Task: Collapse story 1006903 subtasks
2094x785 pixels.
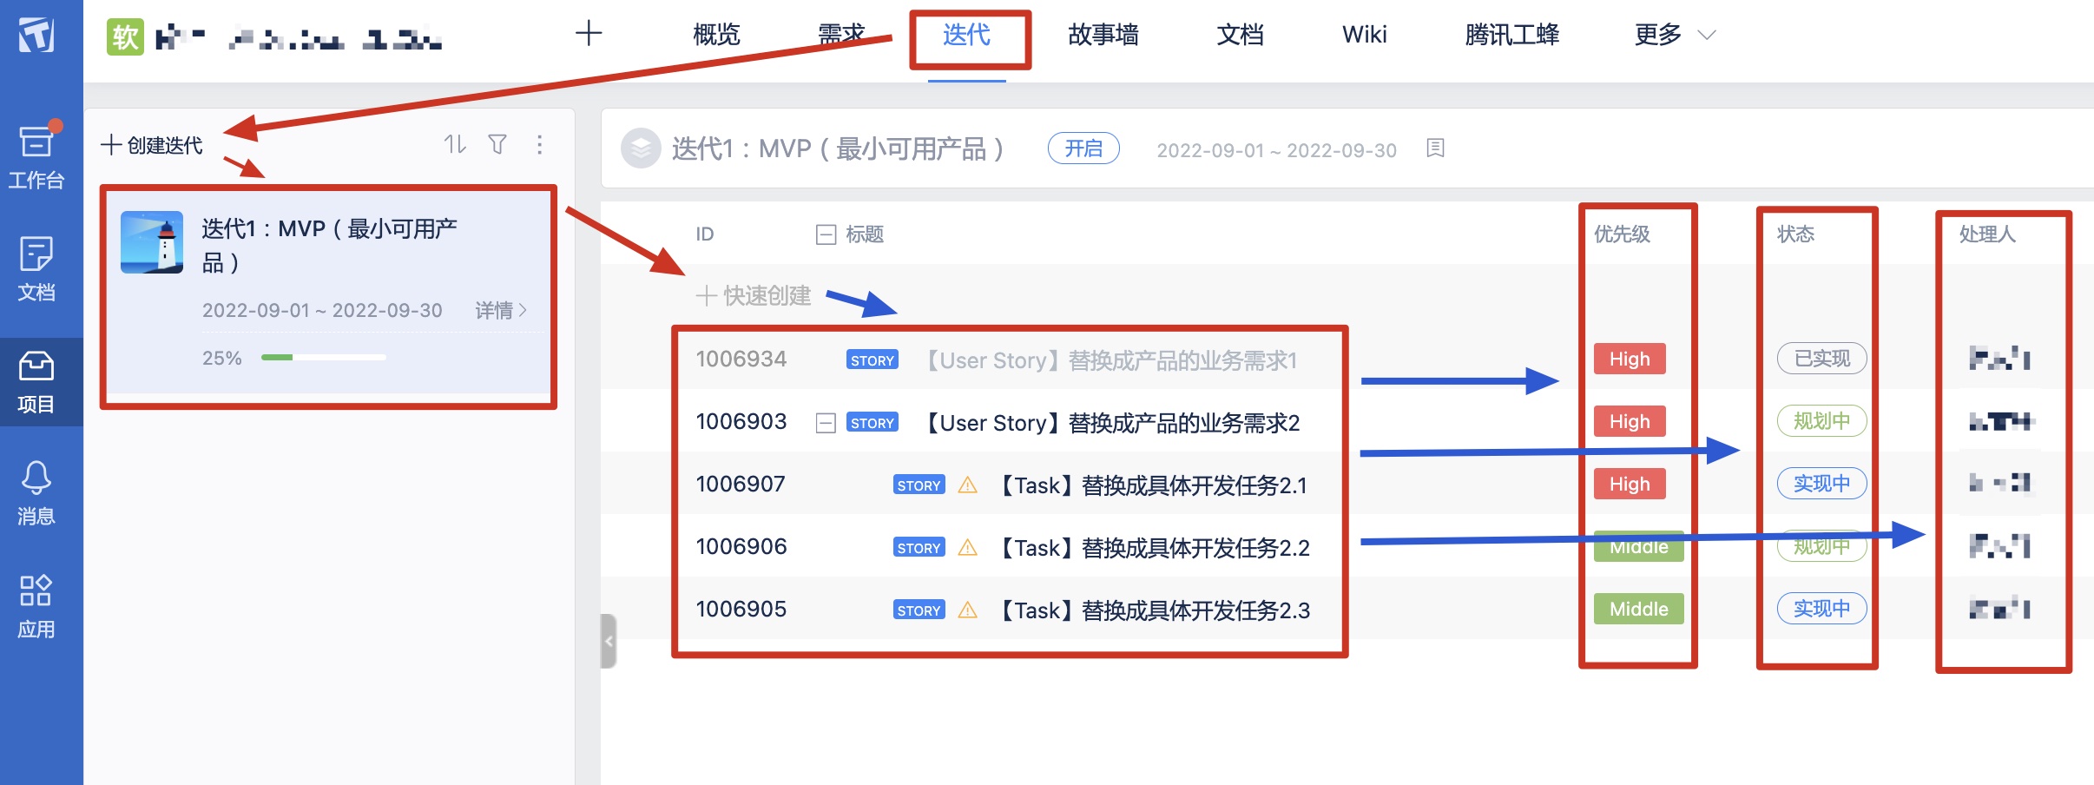Action: [x=826, y=423]
